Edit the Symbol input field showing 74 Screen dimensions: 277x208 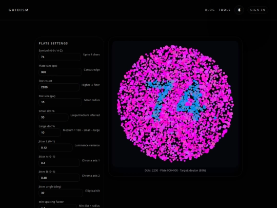click(x=60, y=57)
